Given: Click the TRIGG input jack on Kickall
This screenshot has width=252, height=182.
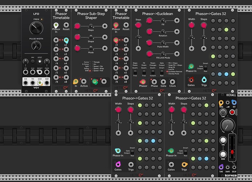Looking at the screenshot, I should pos(221,103).
